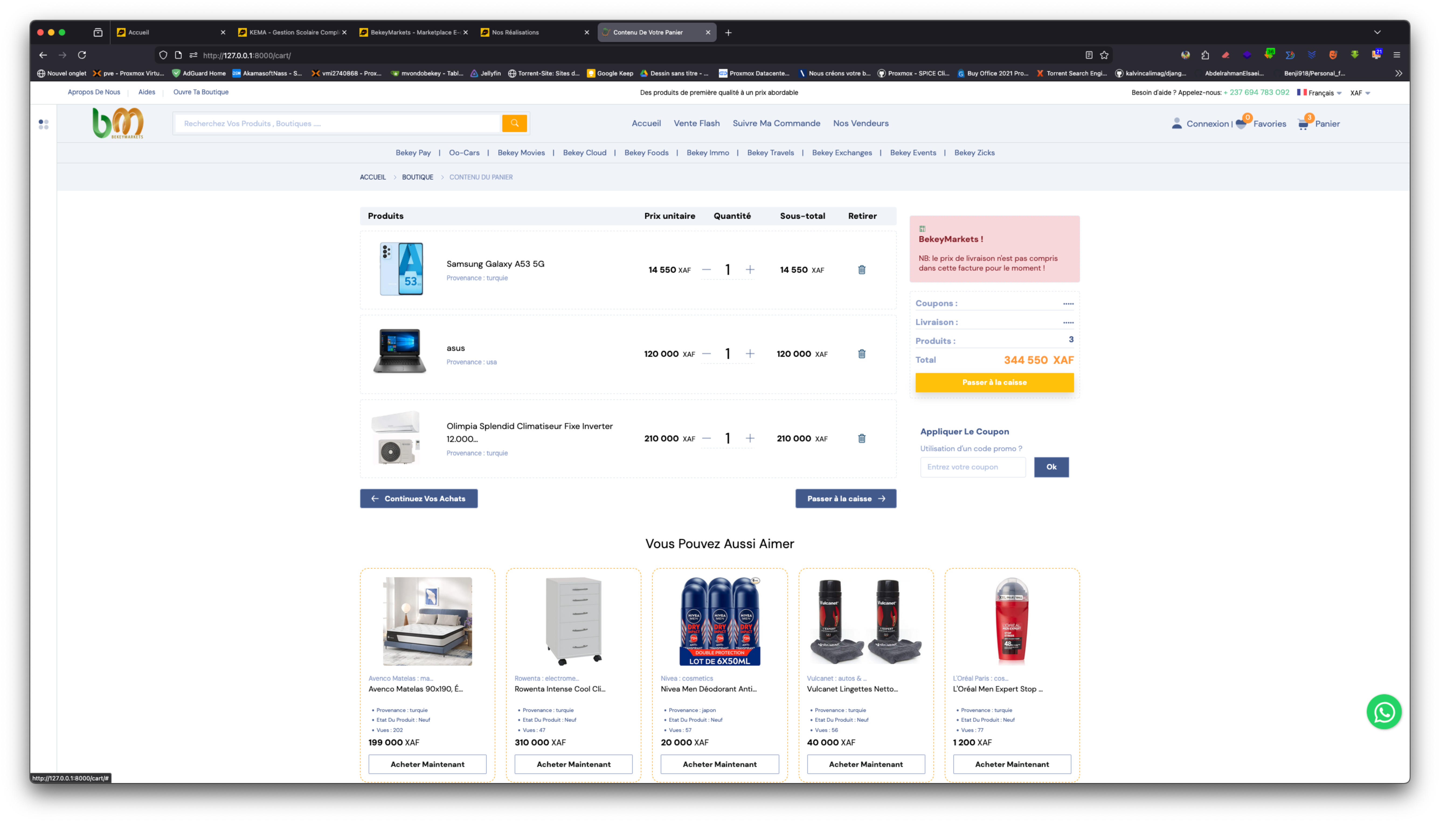Expand the browser tab list chevron
Screen dimensions: 1440x823
click(x=1377, y=32)
